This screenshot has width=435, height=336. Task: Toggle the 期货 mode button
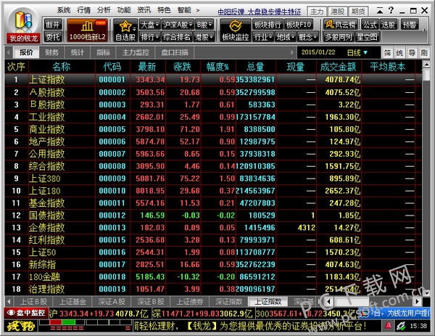click(x=358, y=12)
